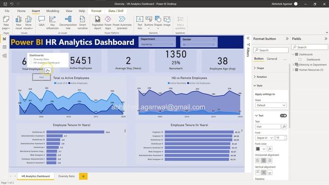
Task: Click the button Text input showing Visit
Action: [268, 126]
